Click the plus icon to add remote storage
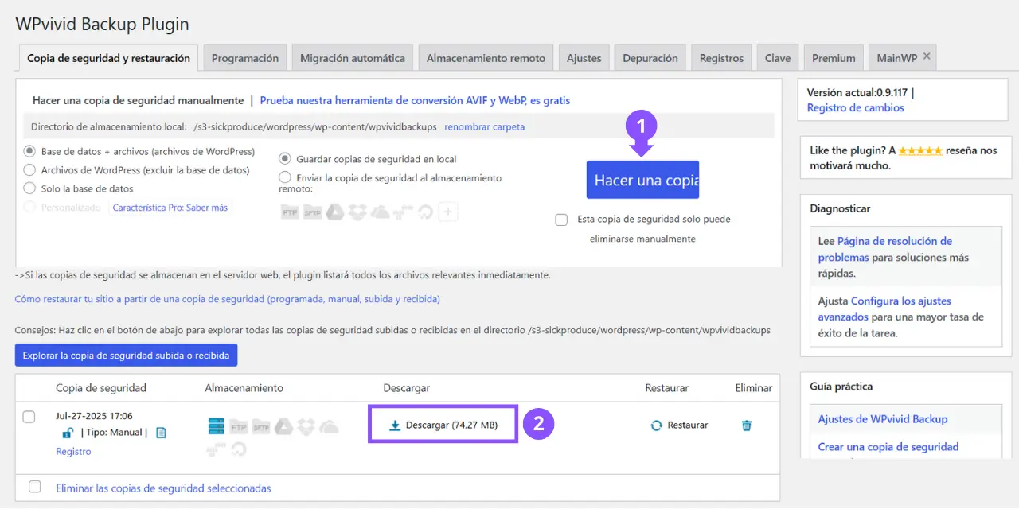This screenshot has height=509, width=1019. pos(448,212)
